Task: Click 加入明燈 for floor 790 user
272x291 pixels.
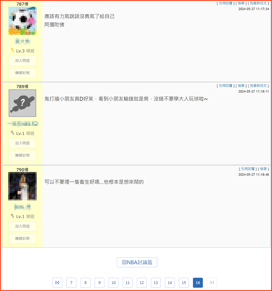Action: [22, 226]
